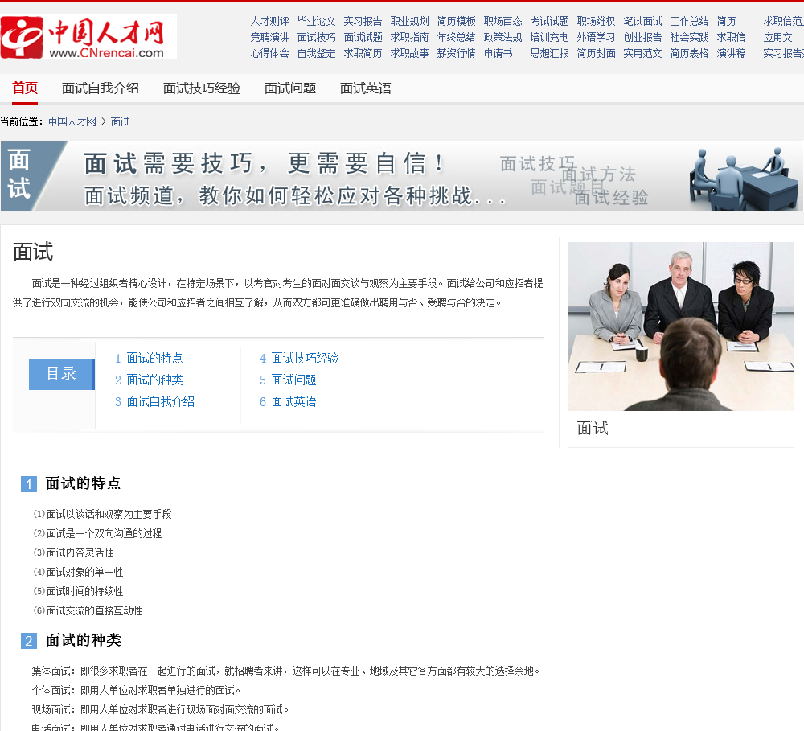Click the line (4)面试对象的单一性

point(78,572)
